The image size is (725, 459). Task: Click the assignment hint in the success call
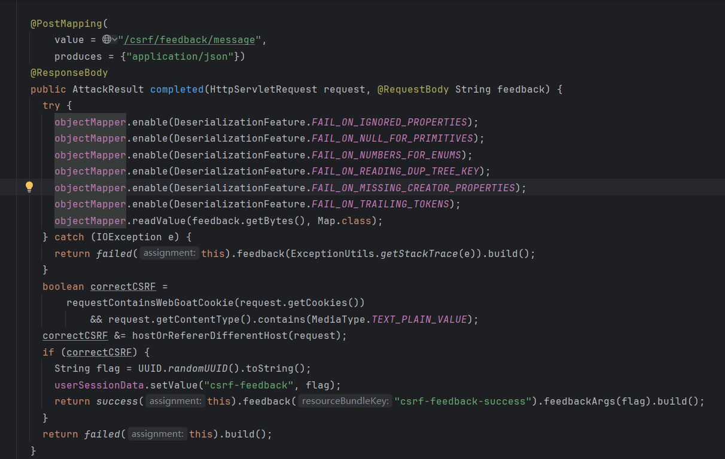click(176, 401)
